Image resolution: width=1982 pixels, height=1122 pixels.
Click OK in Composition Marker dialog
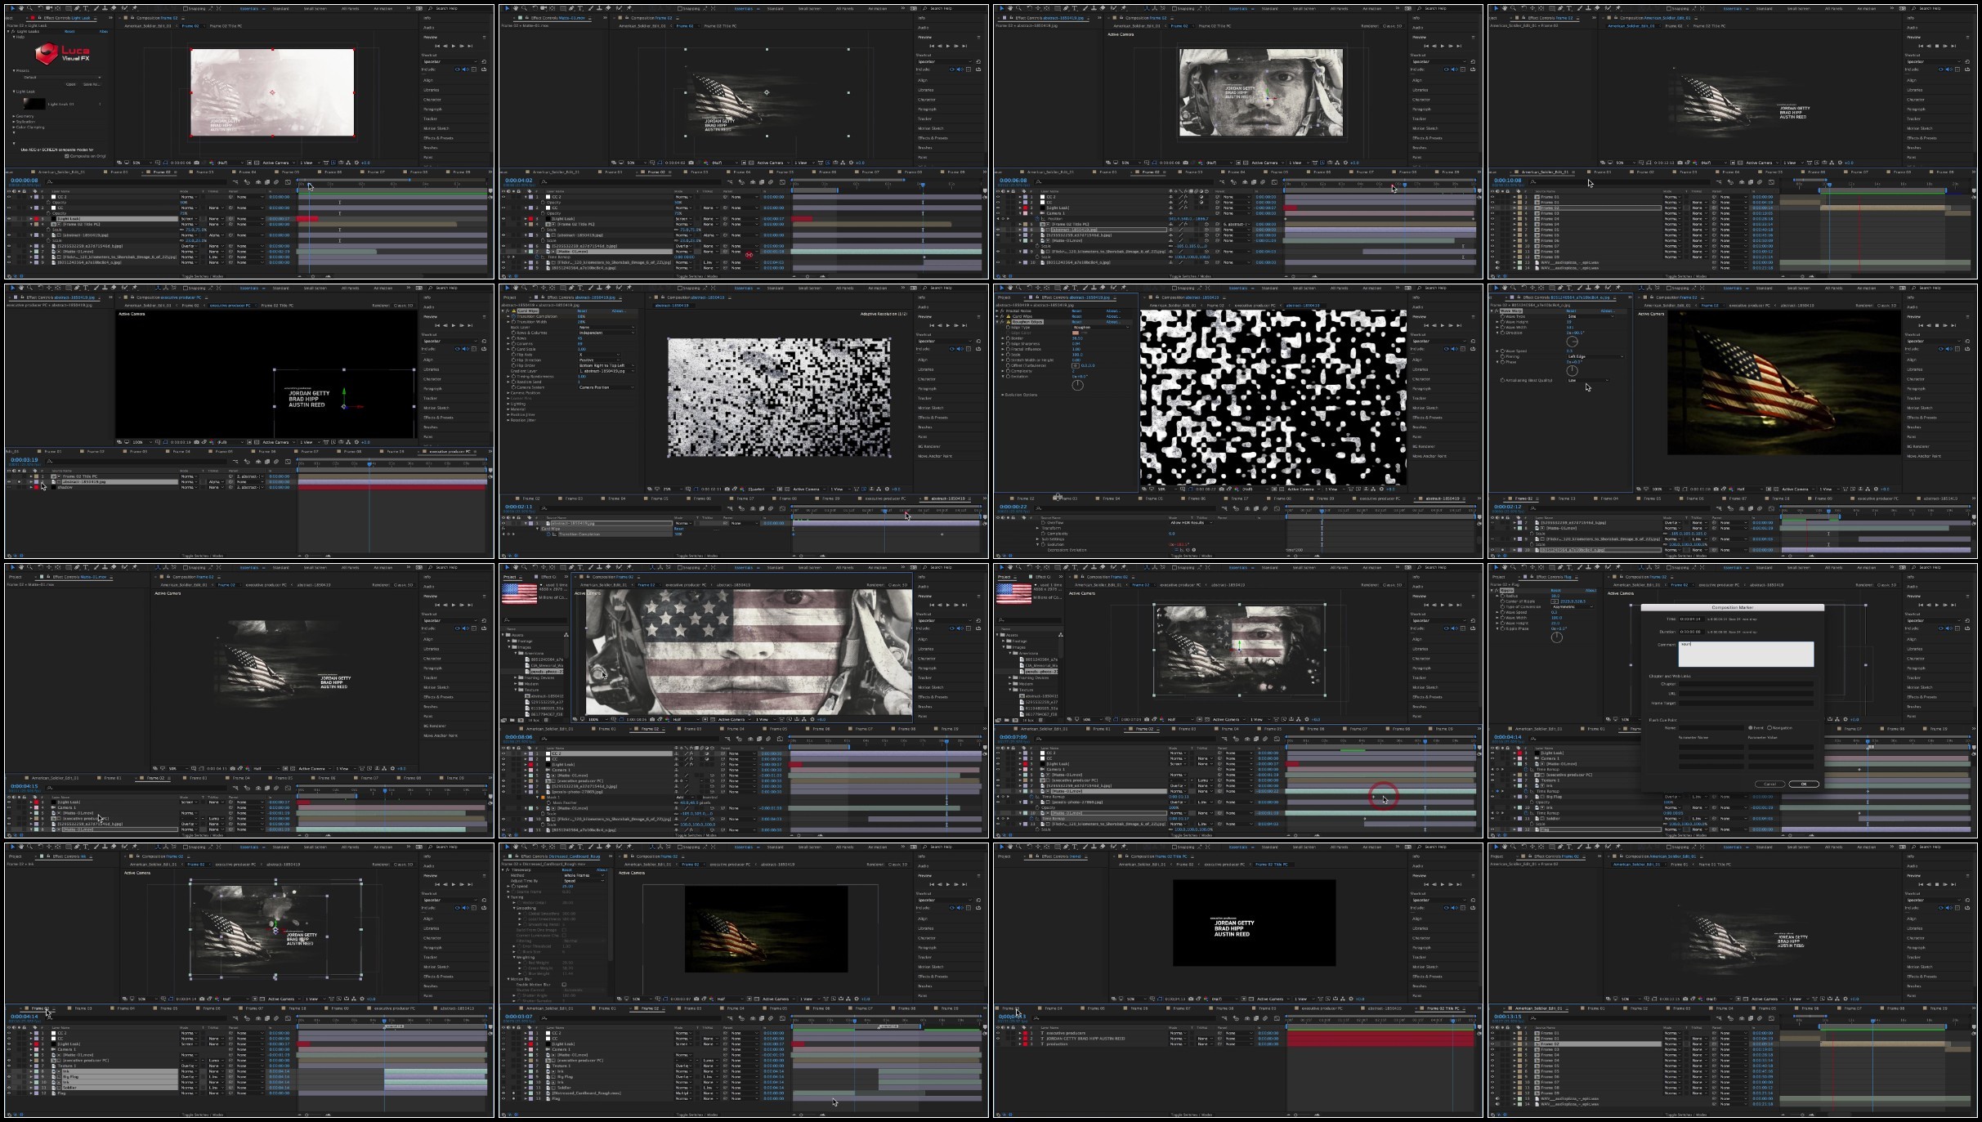tap(1804, 785)
